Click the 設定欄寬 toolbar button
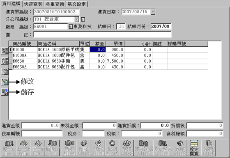This screenshot has height=158, width=230. (x=194, y=148)
